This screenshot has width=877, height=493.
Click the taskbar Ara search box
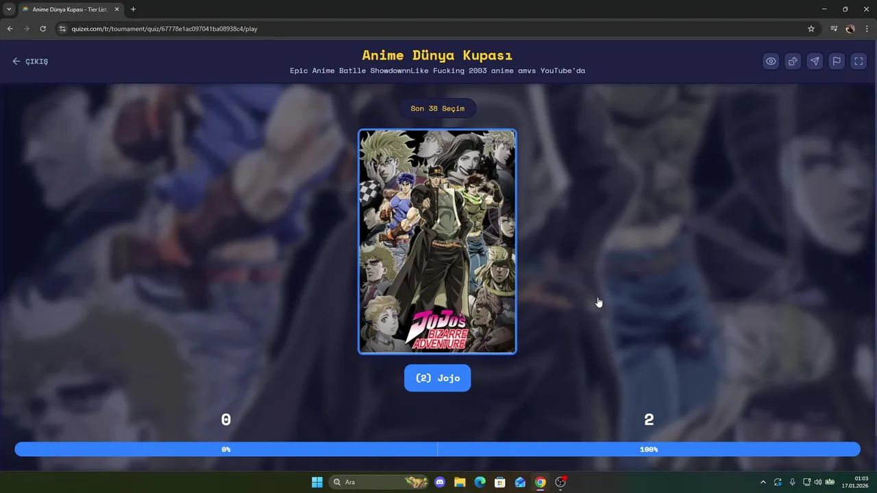[x=379, y=482]
